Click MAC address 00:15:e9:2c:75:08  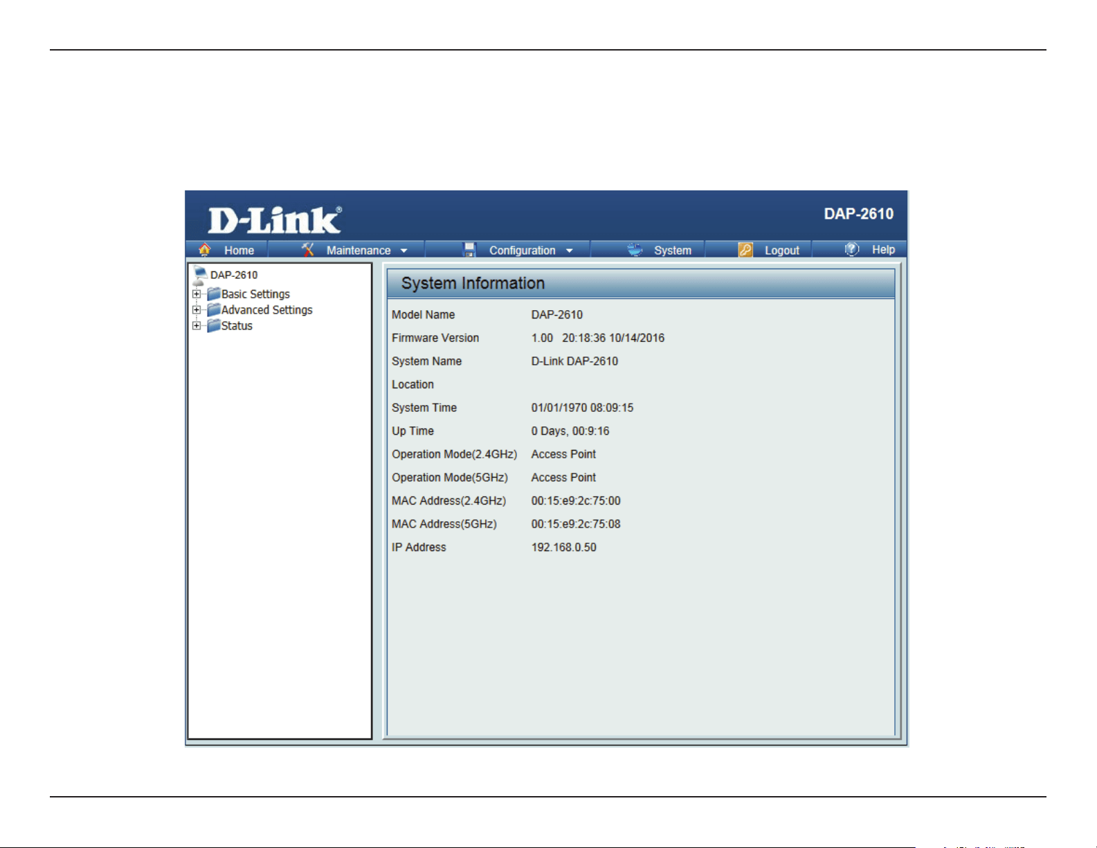pyautogui.click(x=576, y=524)
